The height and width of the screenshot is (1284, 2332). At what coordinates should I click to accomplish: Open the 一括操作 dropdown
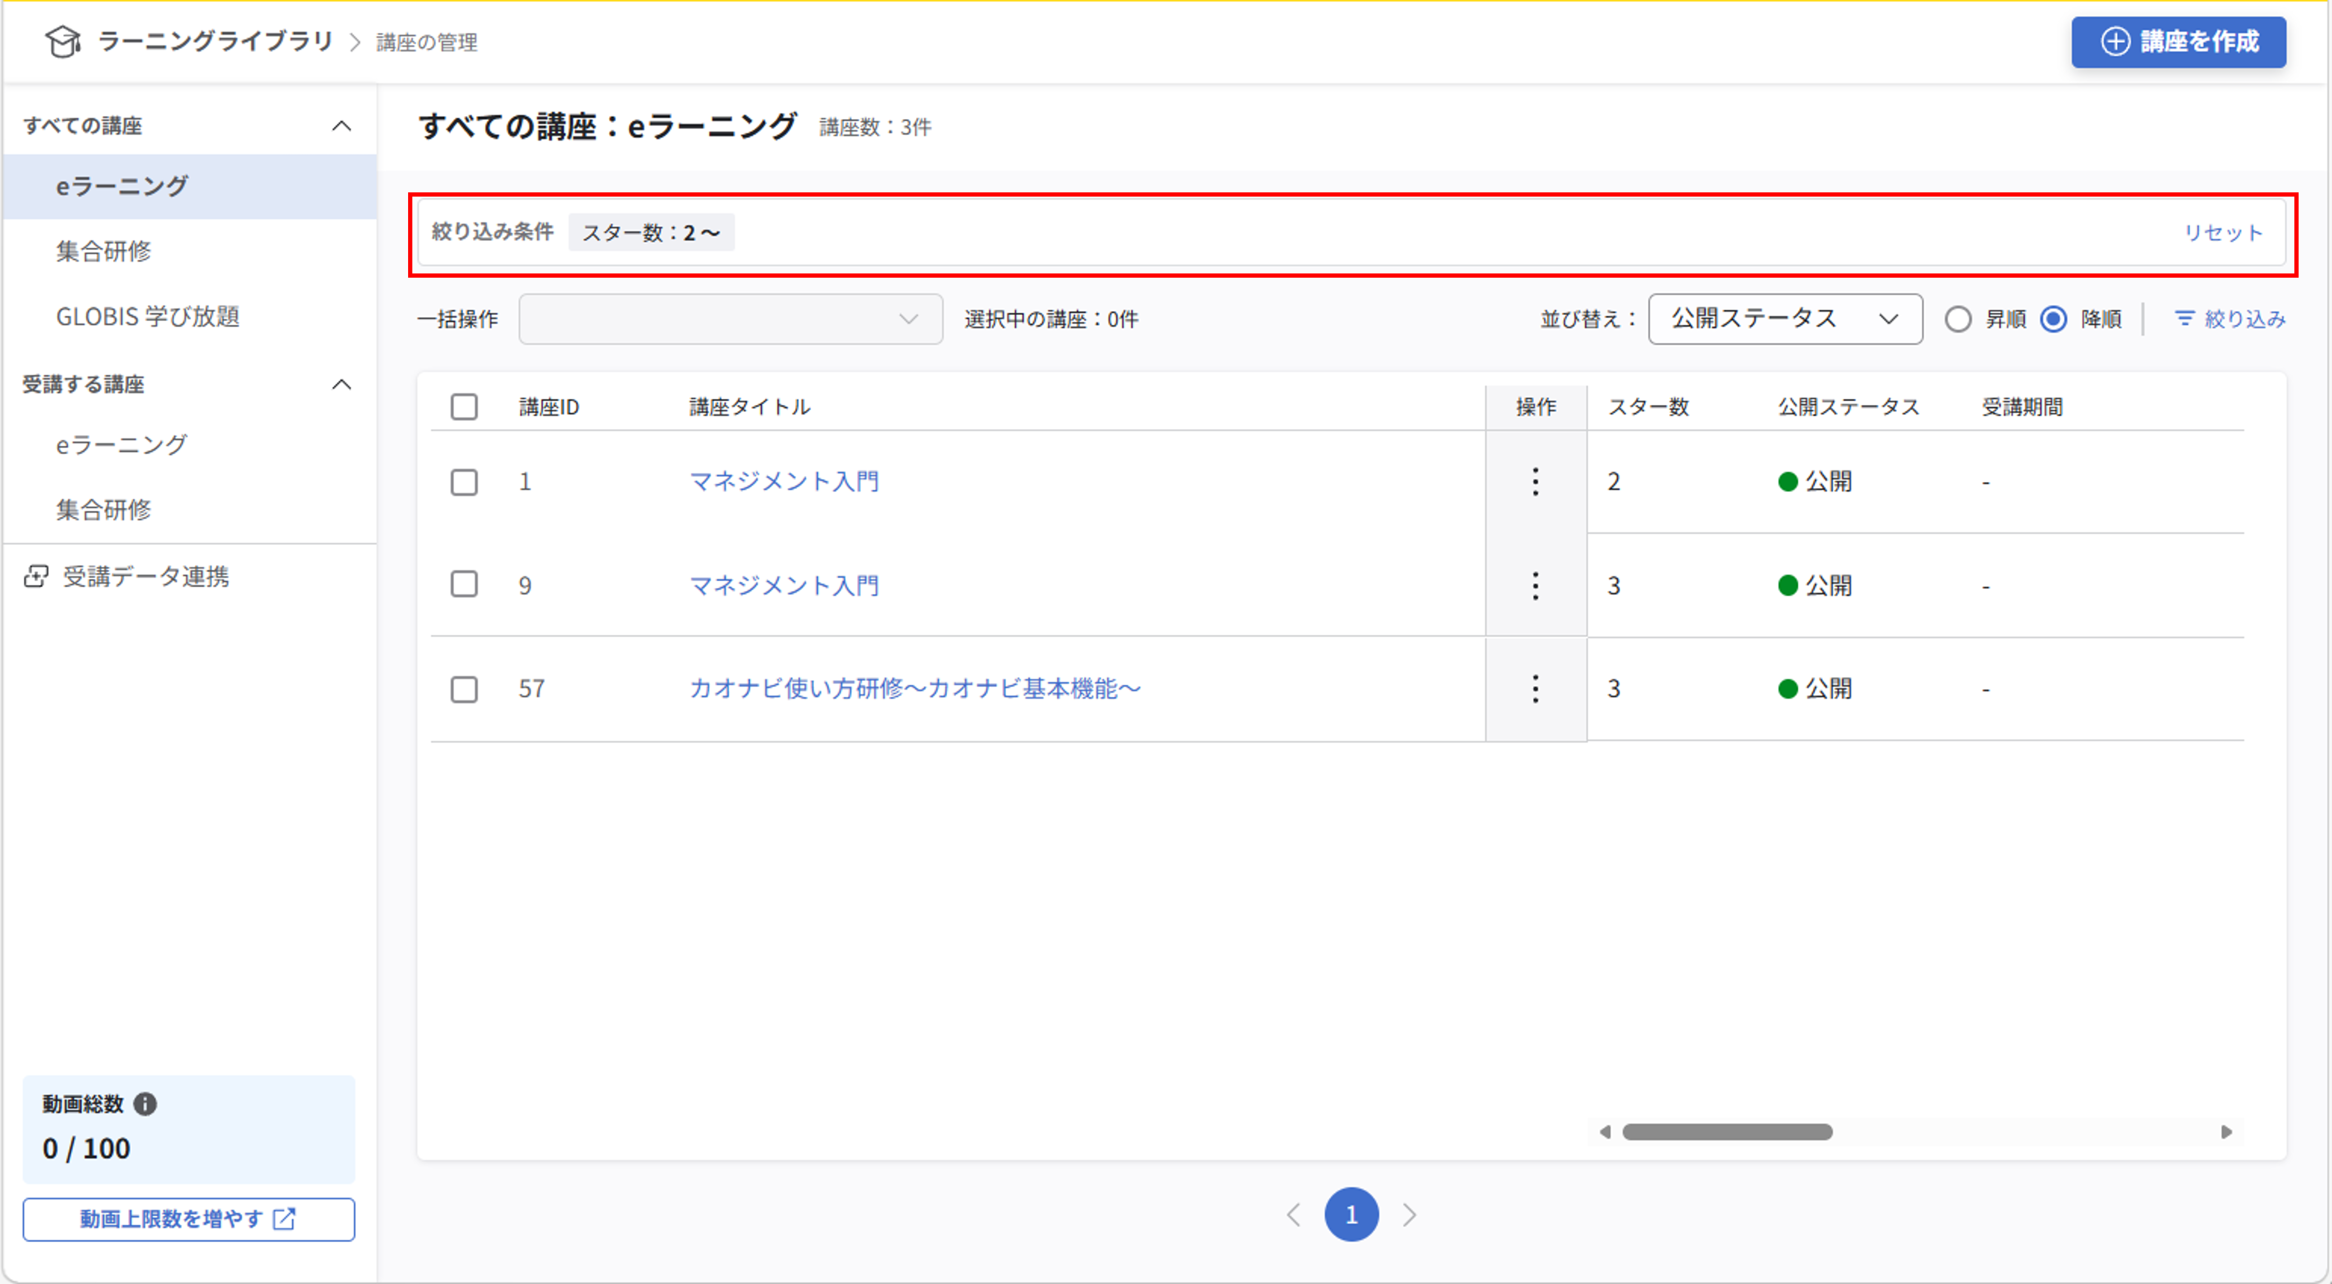pyautogui.click(x=730, y=318)
